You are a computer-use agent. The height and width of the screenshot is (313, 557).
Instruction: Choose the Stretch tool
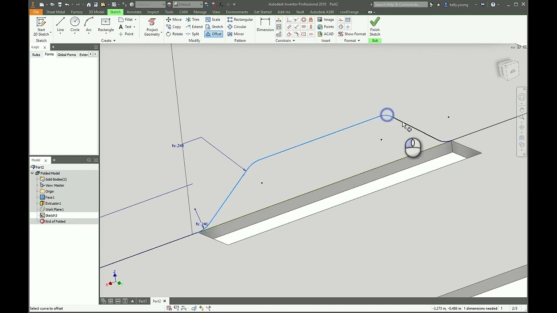point(214,27)
